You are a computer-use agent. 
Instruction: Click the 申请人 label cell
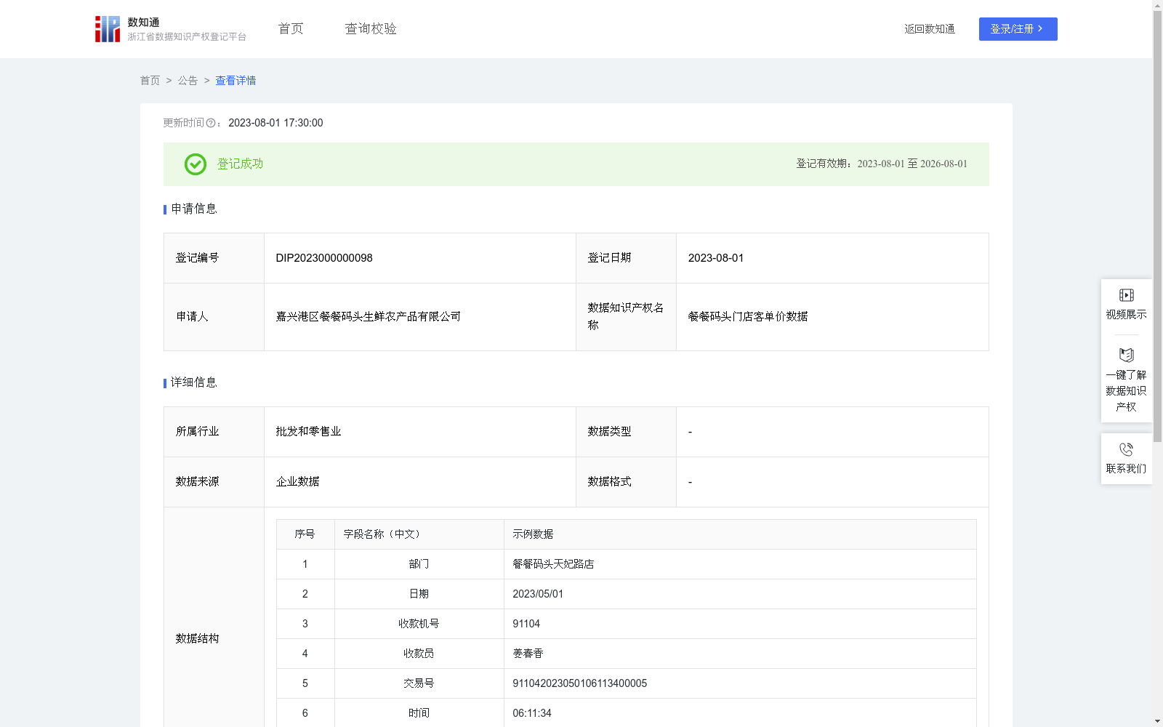click(214, 317)
